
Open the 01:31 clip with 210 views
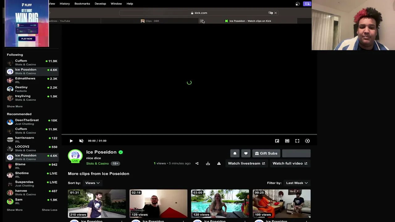point(97,203)
